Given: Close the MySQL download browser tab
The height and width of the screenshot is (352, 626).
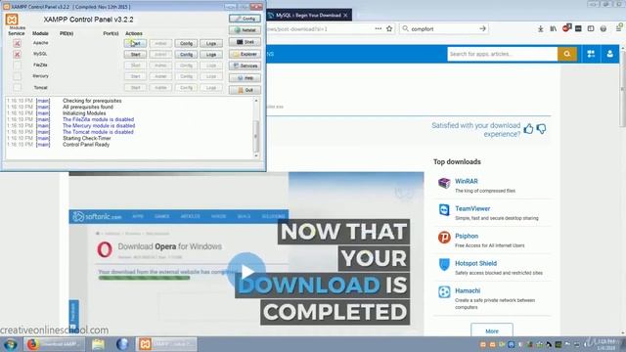Looking at the screenshot, I should 345,16.
